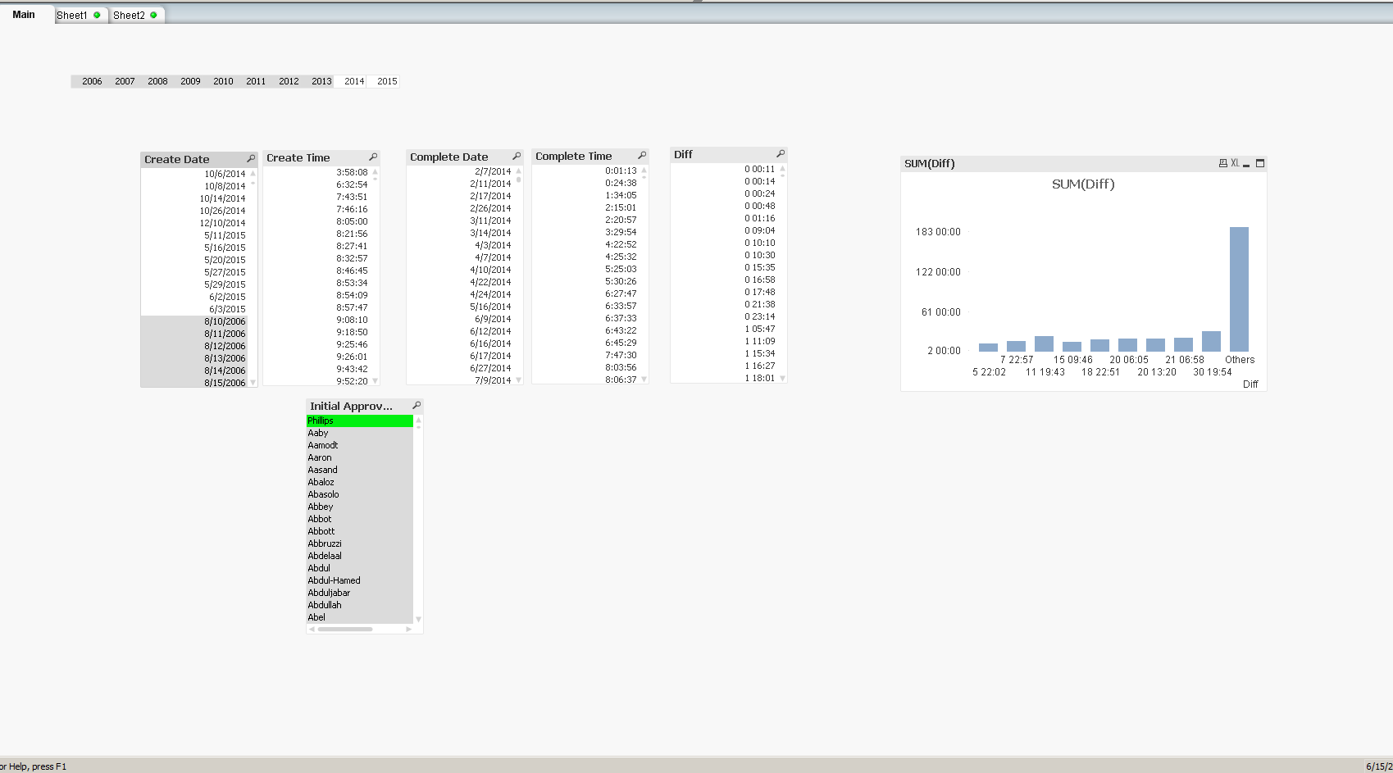Select create date 5/11/2015
The image size is (1393, 773).
[194, 235]
